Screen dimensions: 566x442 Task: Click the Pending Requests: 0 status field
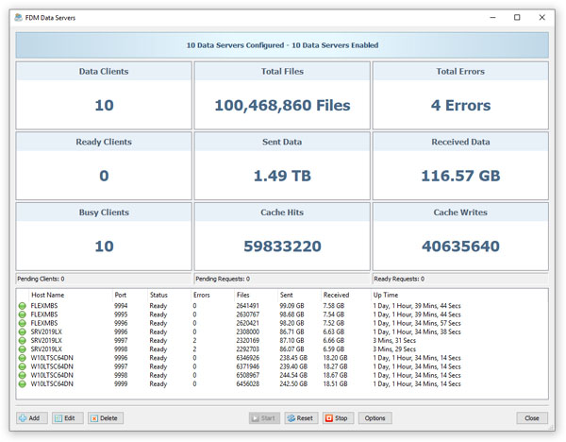(x=282, y=279)
